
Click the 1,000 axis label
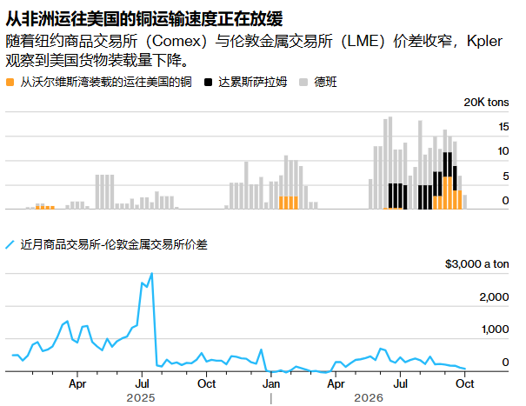[x=496, y=329]
